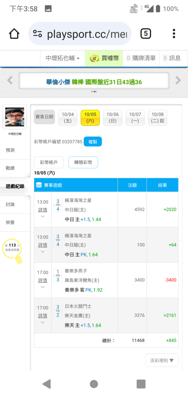Viewport: 188px width, 397px height.
Task: Click the 轉贈彩幣 button
Action: (83, 162)
